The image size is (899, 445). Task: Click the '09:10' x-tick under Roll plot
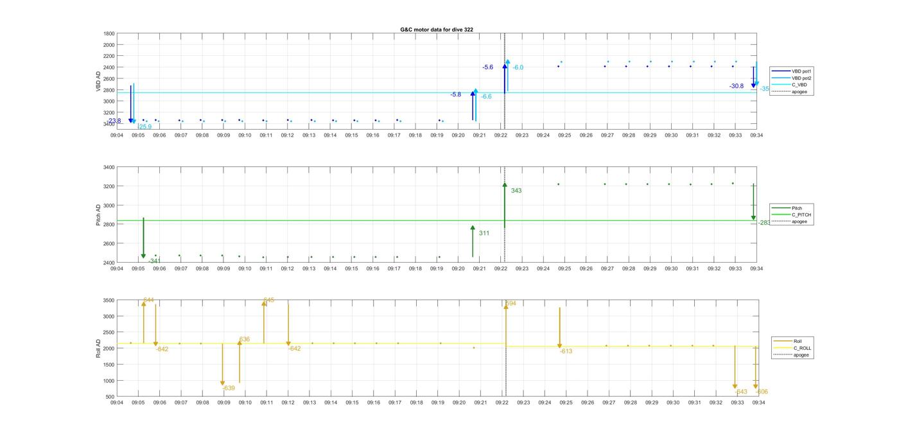pyautogui.click(x=245, y=403)
